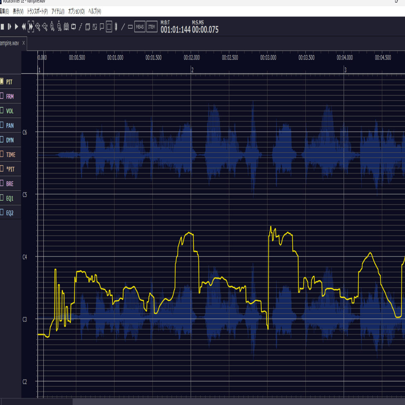Viewport: 405px width, 405px height.
Task: Open the 表示(V) view menu
Action: click(x=18, y=11)
